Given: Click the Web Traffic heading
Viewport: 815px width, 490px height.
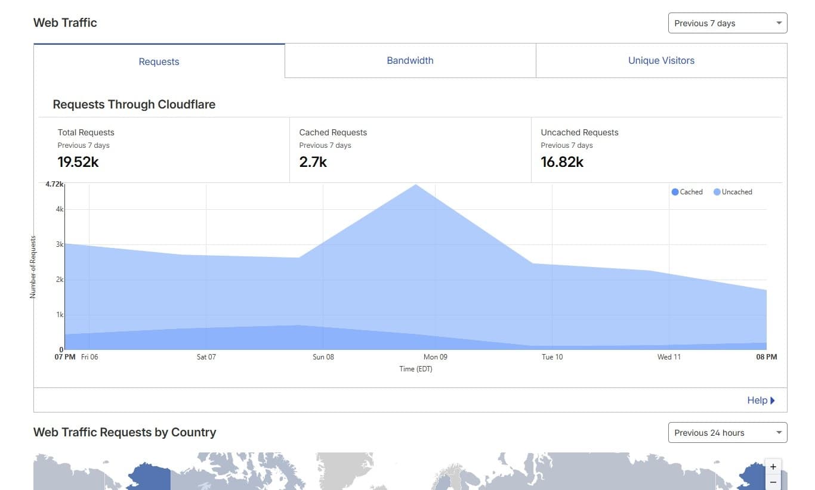Looking at the screenshot, I should click(x=65, y=23).
